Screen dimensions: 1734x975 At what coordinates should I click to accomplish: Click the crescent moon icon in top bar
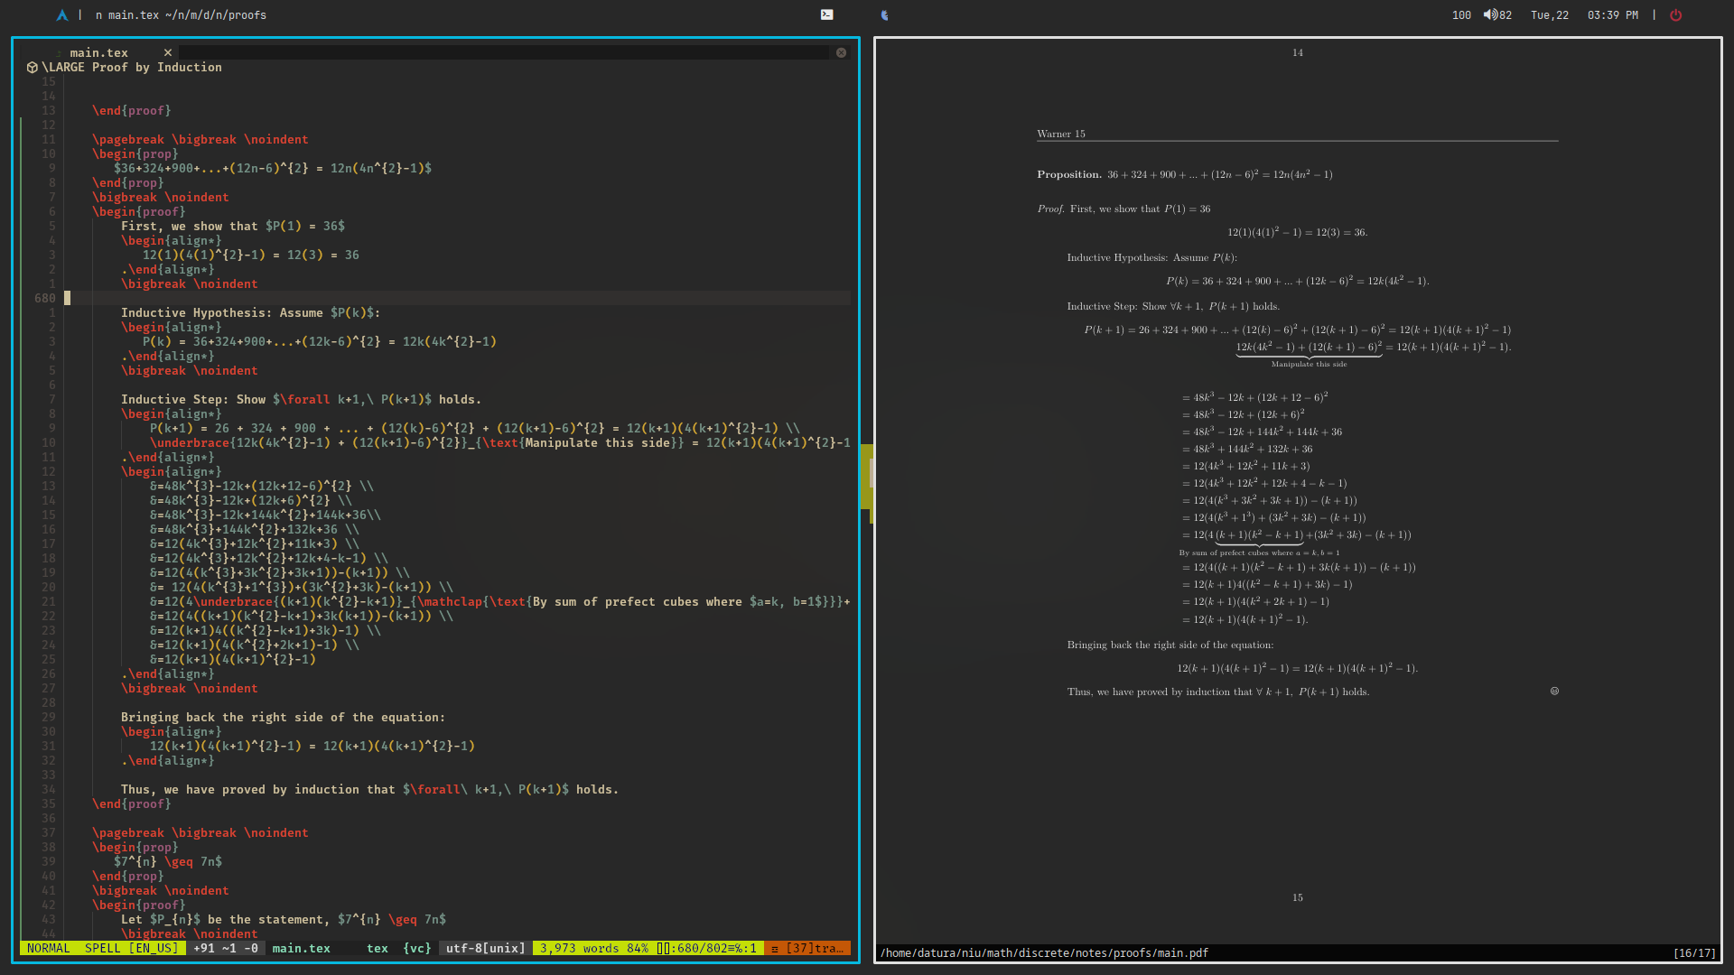[x=884, y=15]
